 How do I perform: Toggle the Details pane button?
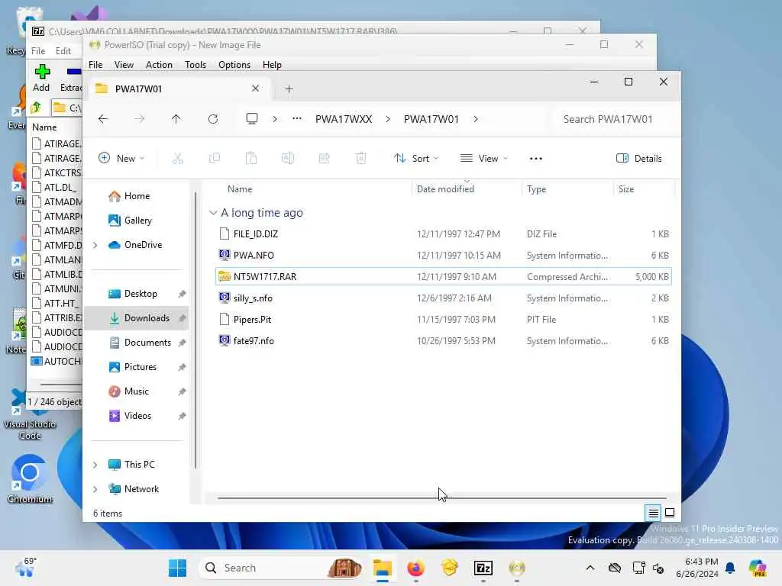(x=639, y=159)
